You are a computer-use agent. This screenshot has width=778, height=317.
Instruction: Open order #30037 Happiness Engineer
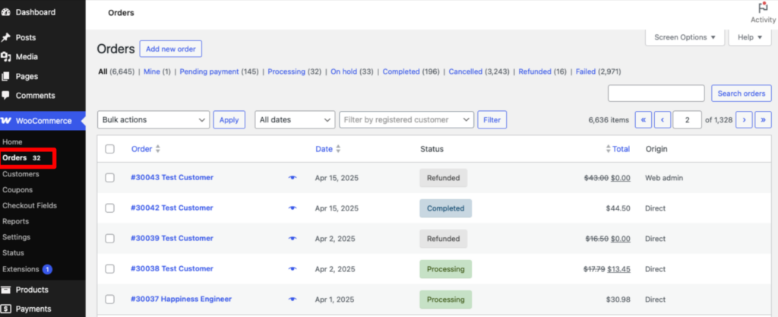pos(181,300)
